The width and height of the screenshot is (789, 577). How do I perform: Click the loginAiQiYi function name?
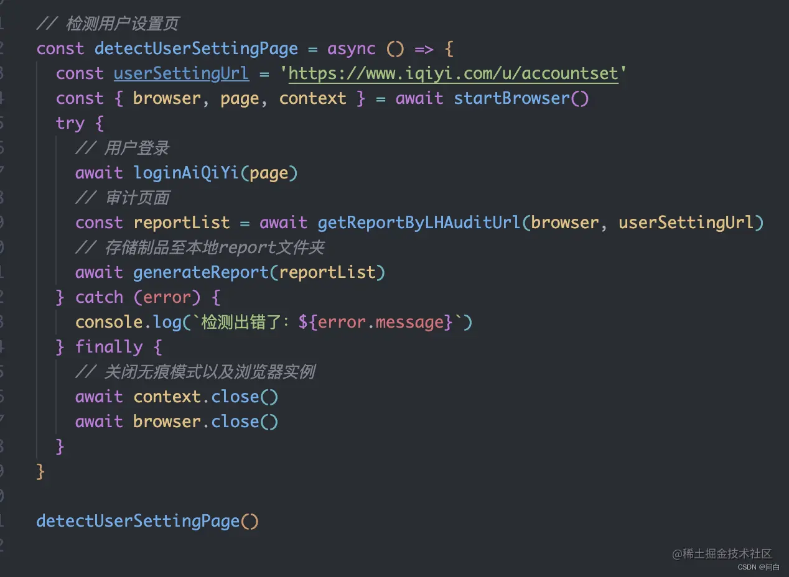[186, 173]
